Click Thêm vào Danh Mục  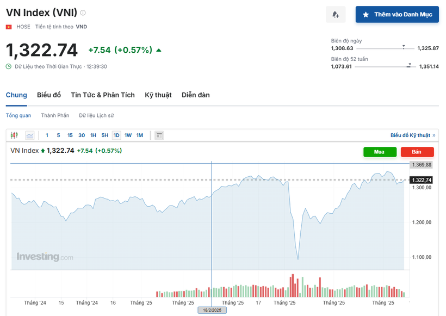(397, 14)
